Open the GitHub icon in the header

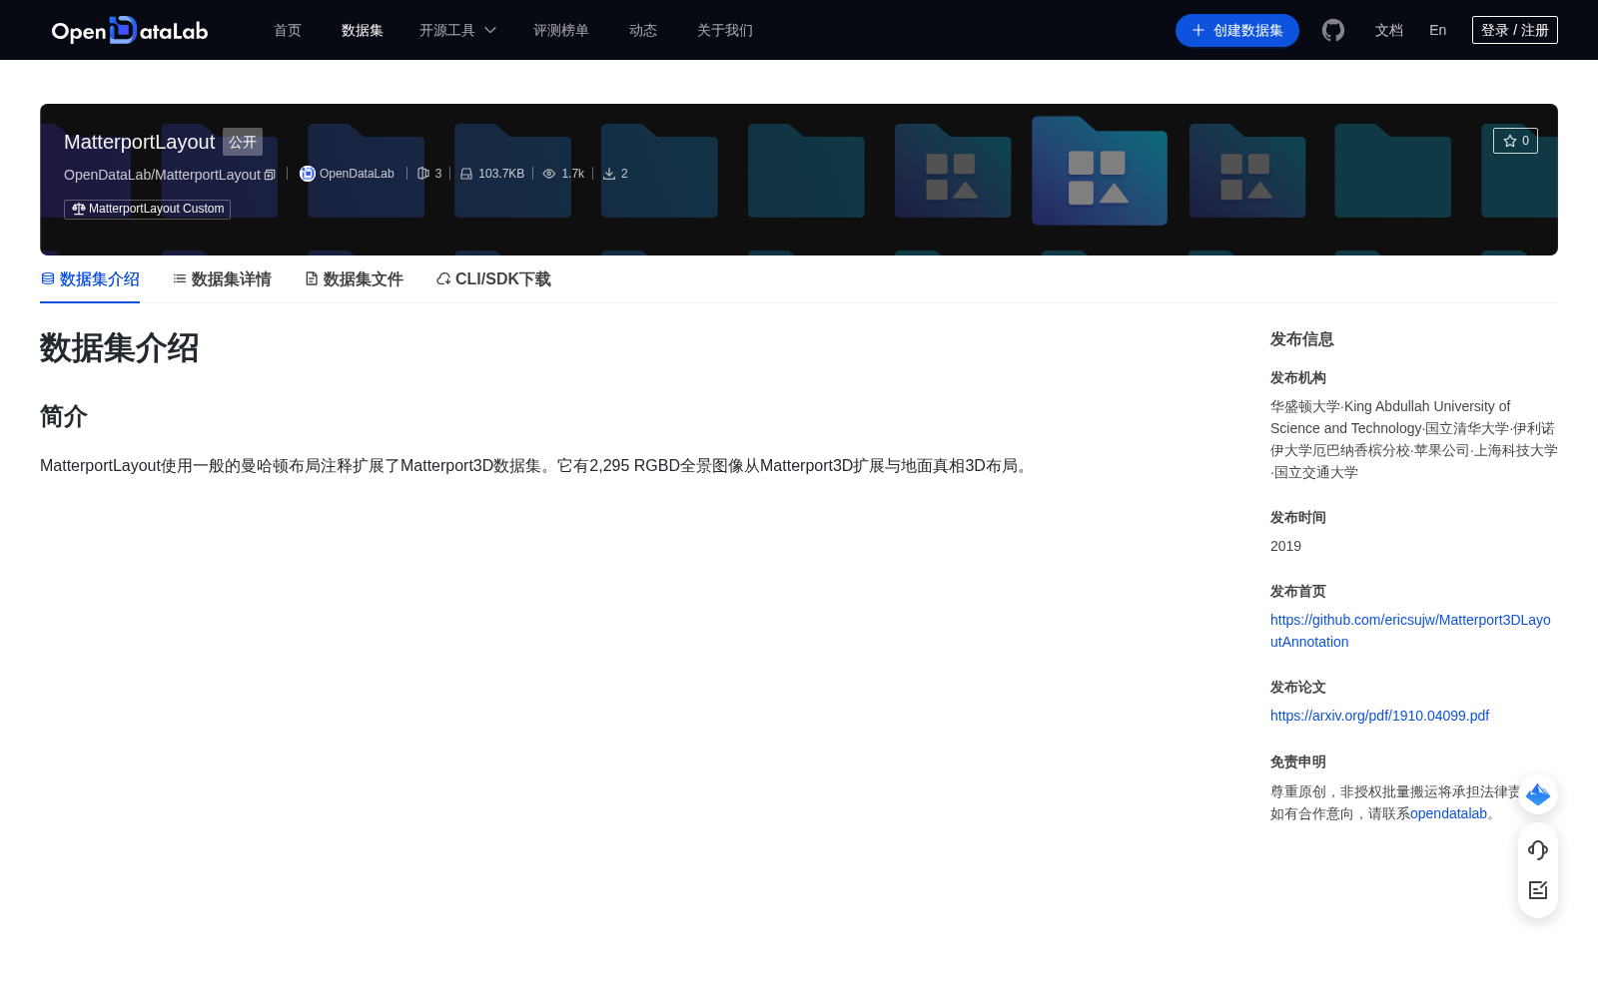pos(1333,30)
